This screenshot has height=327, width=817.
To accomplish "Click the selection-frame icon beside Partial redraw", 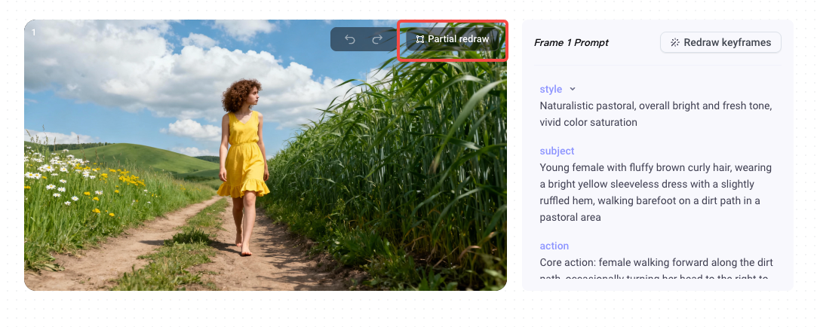I will click(x=420, y=40).
